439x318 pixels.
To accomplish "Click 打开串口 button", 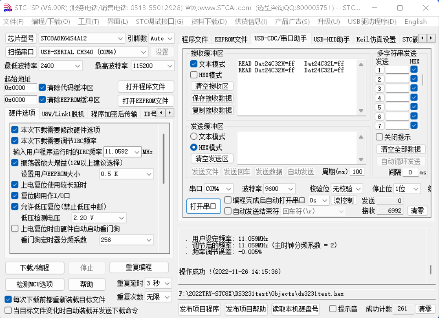I will pos(203,206).
